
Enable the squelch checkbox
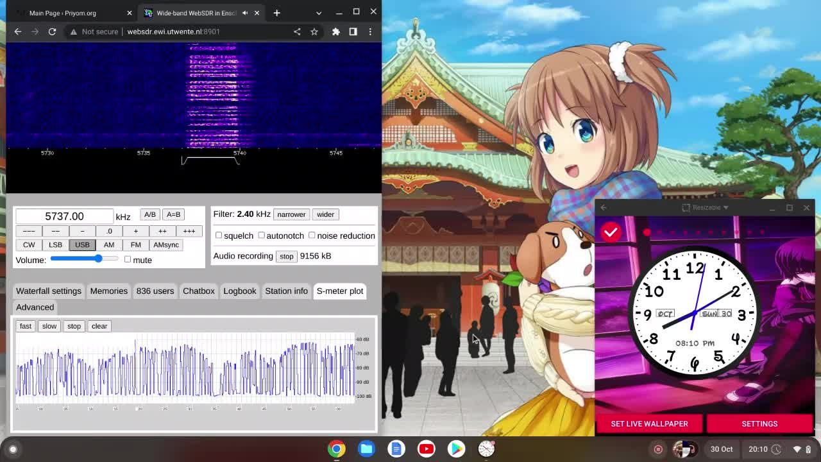(x=219, y=235)
